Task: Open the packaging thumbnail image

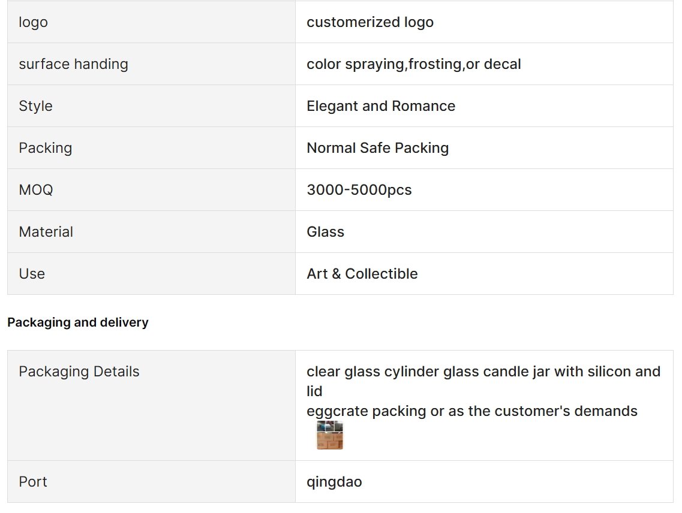Action: click(x=330, y=434)
